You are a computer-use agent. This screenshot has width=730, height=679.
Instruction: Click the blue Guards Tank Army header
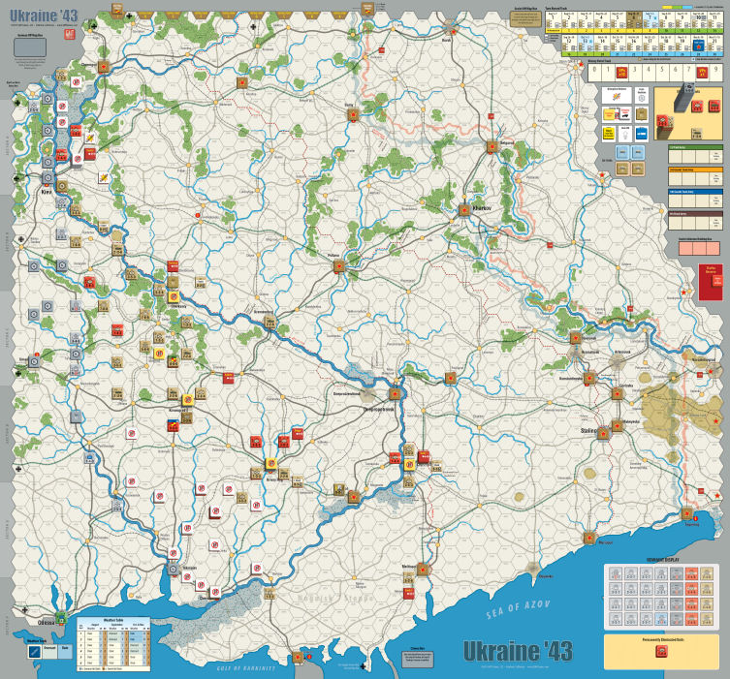[695, 191]
